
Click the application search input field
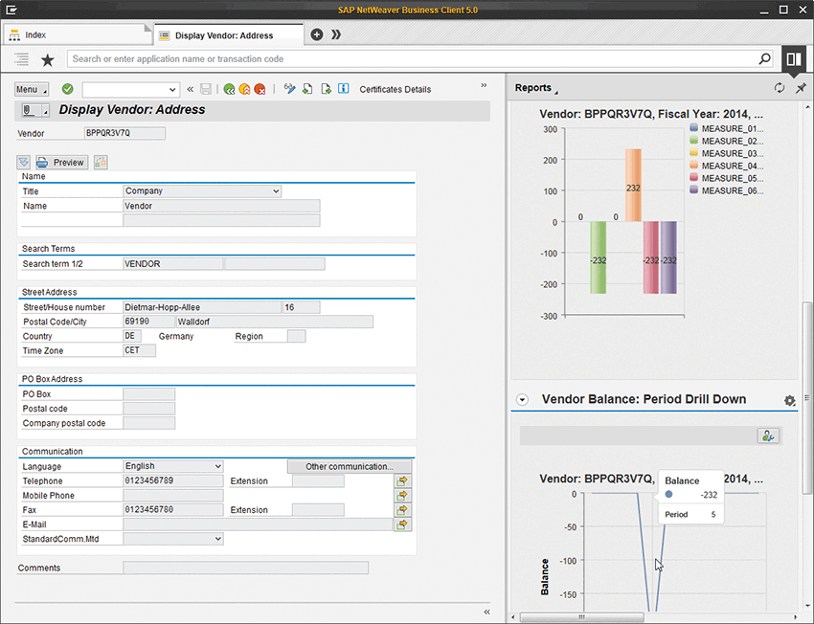412,59
